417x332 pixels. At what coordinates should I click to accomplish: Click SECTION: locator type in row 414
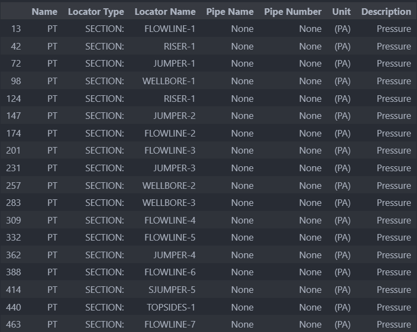(x=105, y=290)
